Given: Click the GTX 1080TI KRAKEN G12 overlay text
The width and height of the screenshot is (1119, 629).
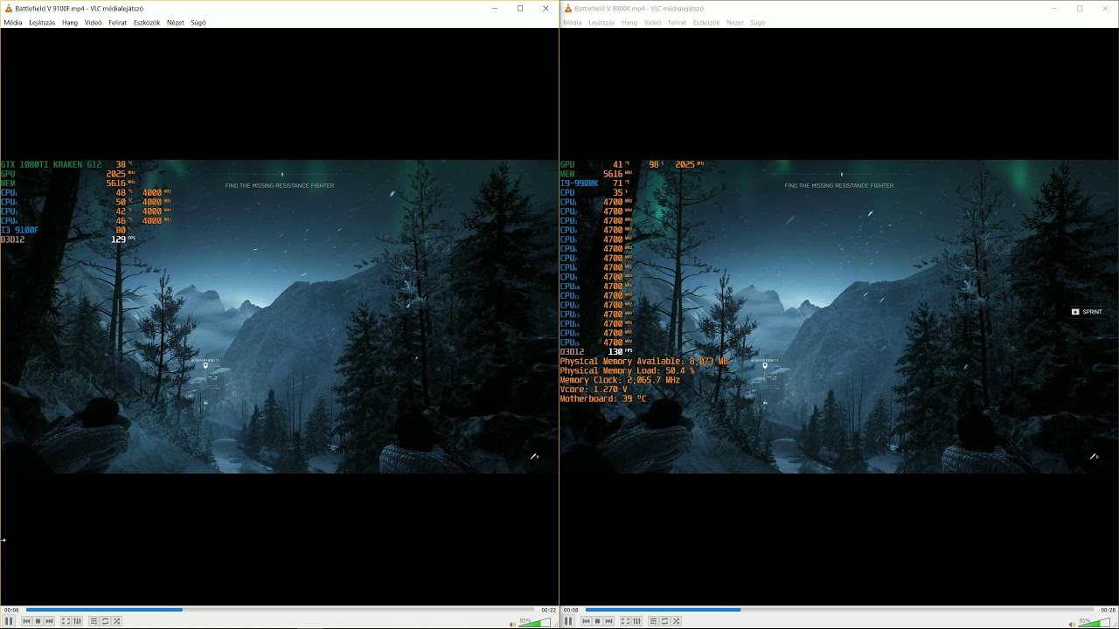Looking at the screenshot, I should pos(51,164).
